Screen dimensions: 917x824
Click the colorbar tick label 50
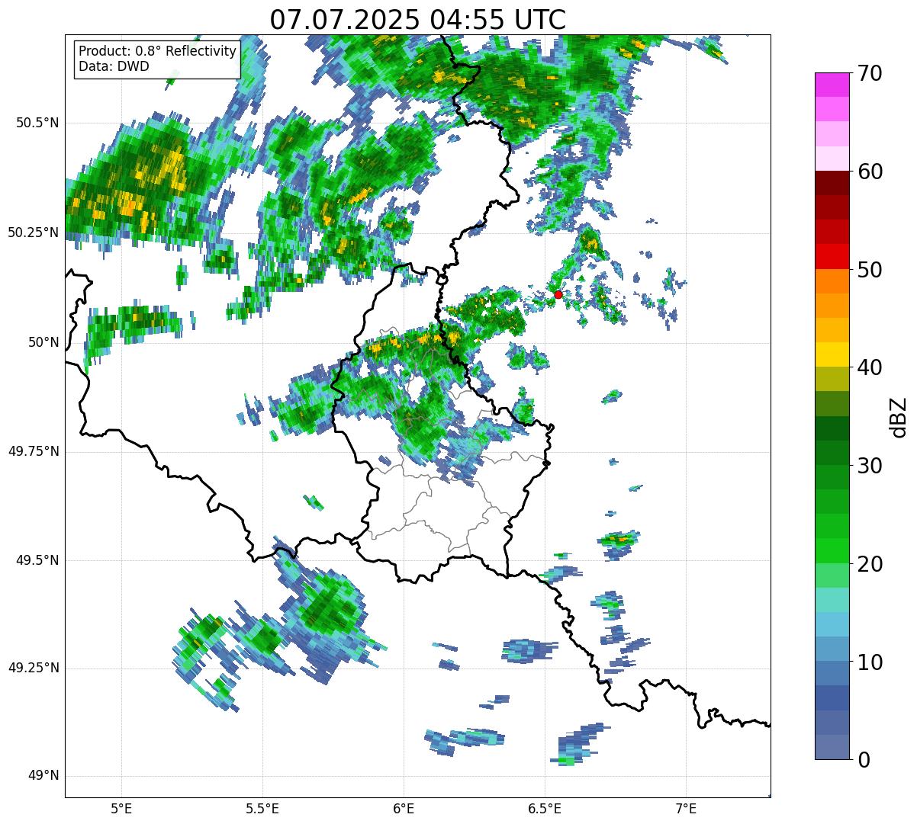click(869, 270)
